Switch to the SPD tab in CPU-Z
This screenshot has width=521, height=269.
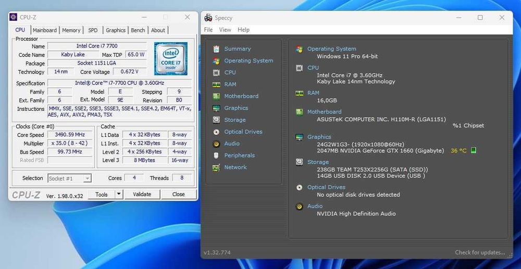(x=93, y=30)
